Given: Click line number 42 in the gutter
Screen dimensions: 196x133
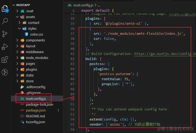Looking at the screenshot, I should coord(72,59).
